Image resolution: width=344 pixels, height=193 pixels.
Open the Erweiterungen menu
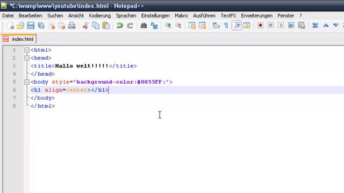point(257,16)
